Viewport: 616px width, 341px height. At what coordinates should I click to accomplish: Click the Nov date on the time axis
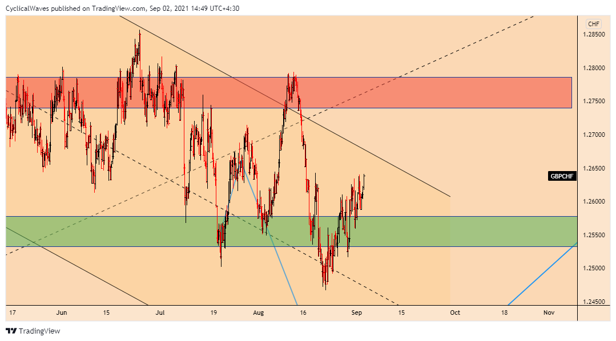click(549, 312)
